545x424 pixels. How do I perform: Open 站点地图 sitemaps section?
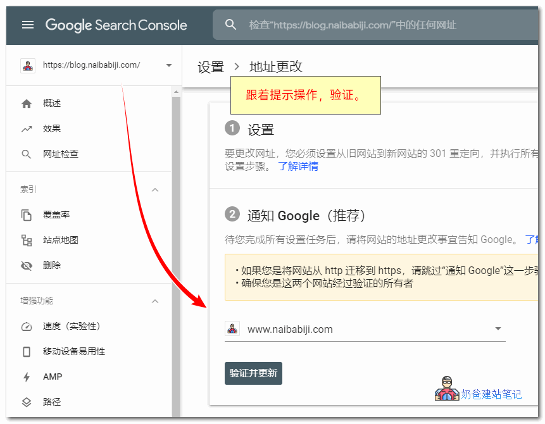pos(25,240)
